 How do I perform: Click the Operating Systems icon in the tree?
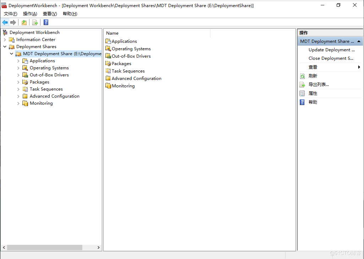[x=25, y=68]
